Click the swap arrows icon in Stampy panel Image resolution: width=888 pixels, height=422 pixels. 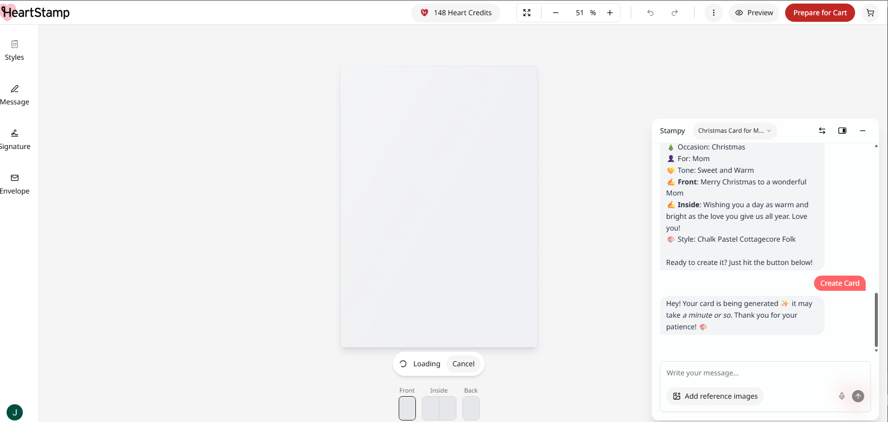pos(822,131)
